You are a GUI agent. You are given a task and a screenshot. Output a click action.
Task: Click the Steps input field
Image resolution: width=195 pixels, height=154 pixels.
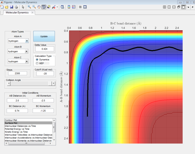pos(18,73)
